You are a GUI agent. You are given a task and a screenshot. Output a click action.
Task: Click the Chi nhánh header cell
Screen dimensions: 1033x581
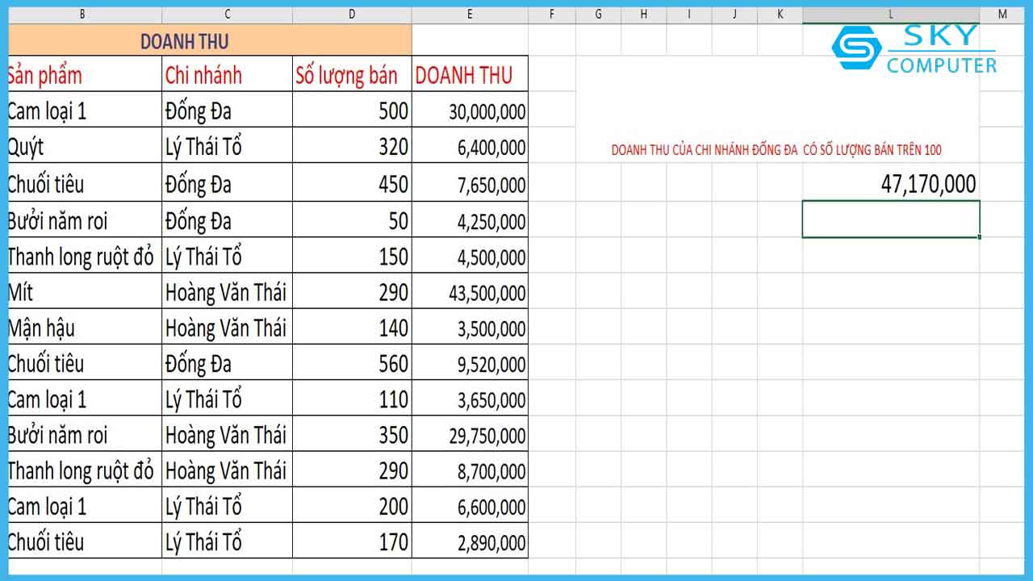point(227,74)
